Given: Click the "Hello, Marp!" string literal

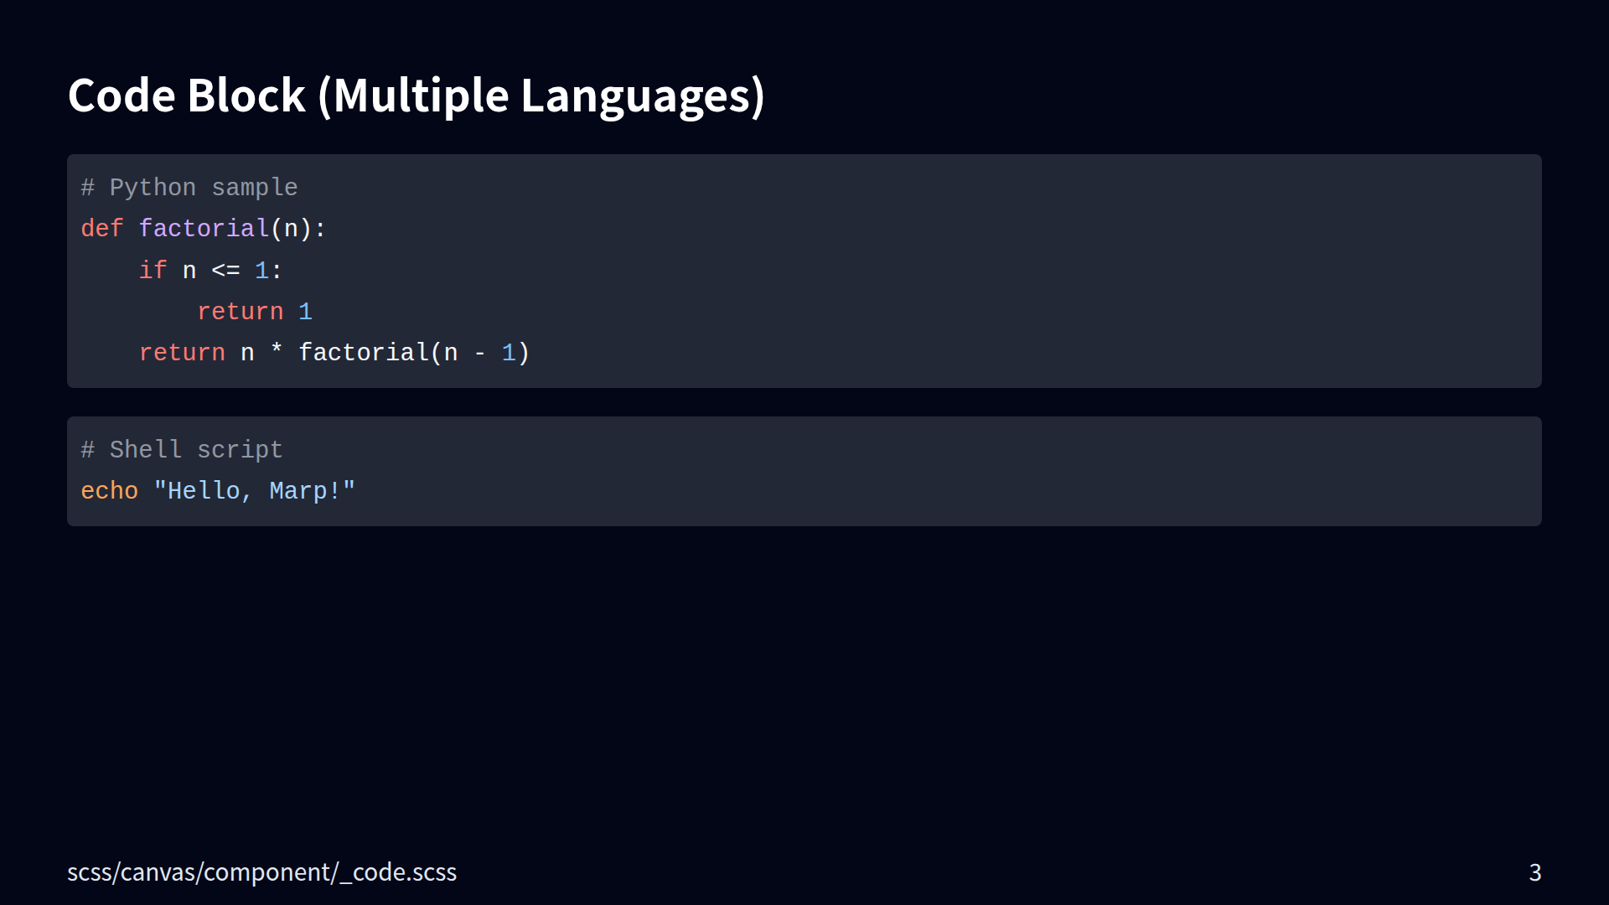Looking at the screenshot, I should tap(255, 491).
